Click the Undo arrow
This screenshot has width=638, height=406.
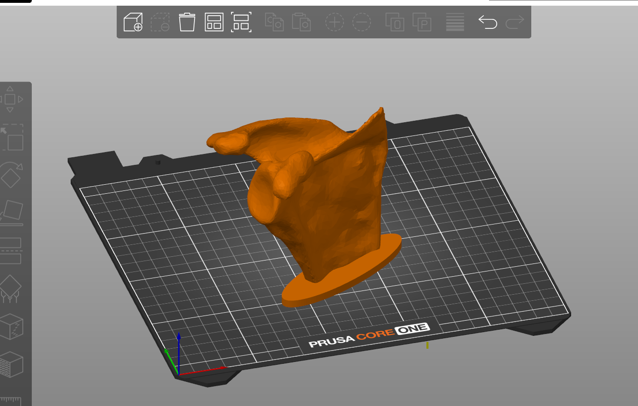488,22
